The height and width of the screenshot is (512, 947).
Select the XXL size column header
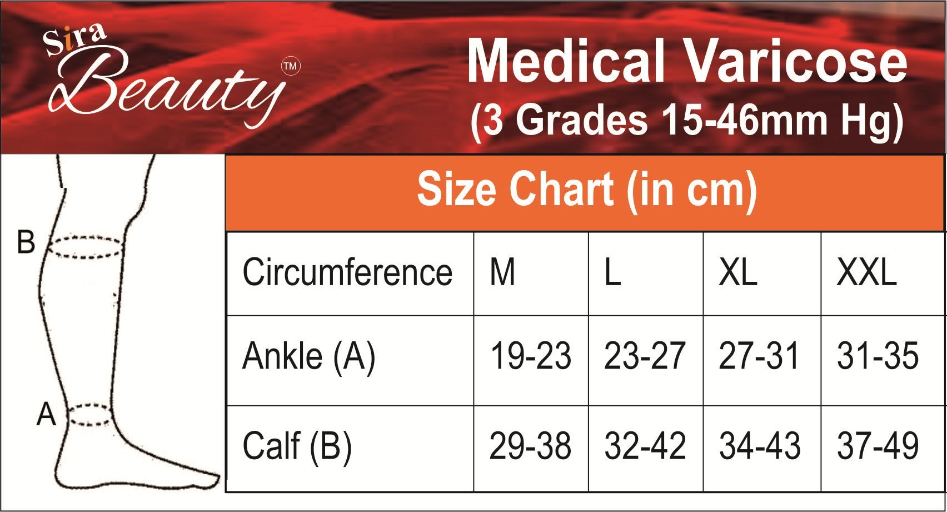(883, 273)
